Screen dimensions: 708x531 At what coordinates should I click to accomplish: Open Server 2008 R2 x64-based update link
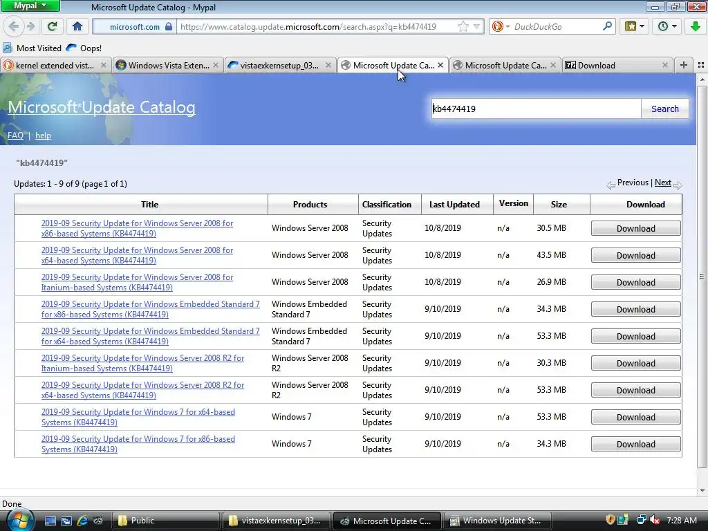coord(142,390)
